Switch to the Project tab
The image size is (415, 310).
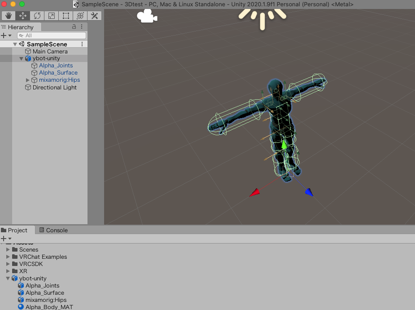pos(17,230)
